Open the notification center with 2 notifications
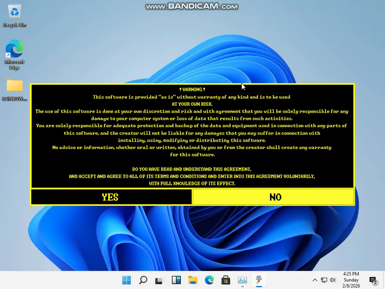 (373, 280)
